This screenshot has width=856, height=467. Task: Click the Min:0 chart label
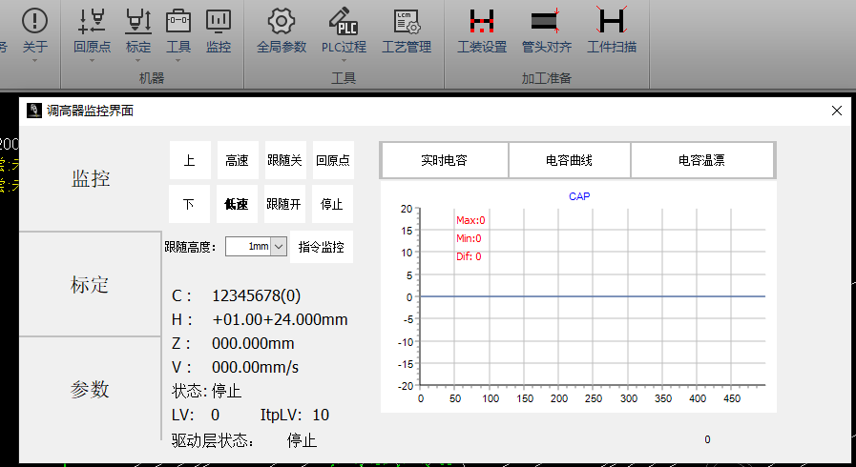[x=469, y=238]
